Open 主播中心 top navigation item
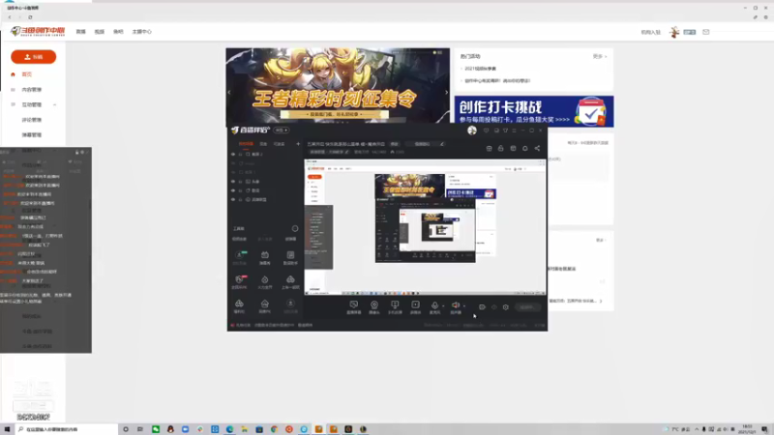This screenshot has width=774, height=435. 141,32
